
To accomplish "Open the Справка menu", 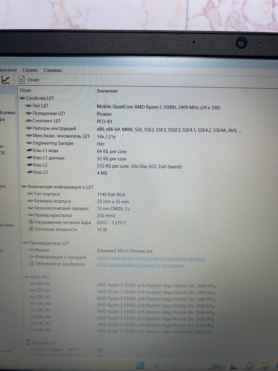I will point(52,70).
